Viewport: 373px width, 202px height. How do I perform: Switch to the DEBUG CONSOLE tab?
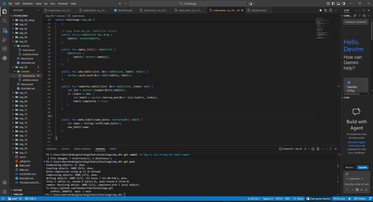[x=82, y=149]
